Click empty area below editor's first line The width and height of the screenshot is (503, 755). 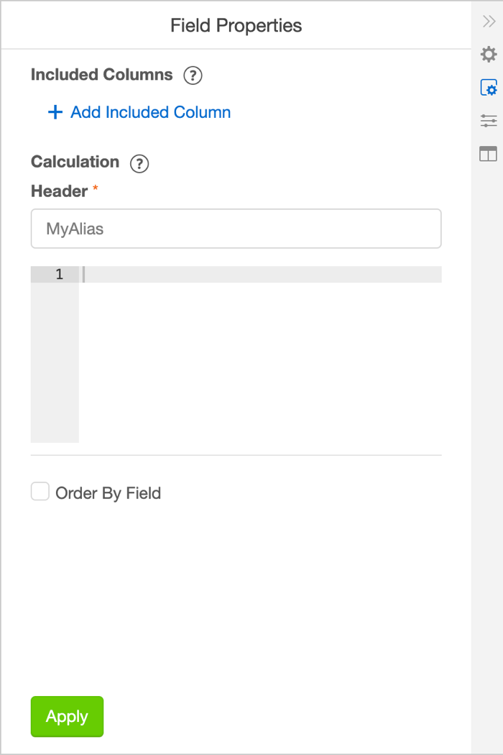coord(259,360)
